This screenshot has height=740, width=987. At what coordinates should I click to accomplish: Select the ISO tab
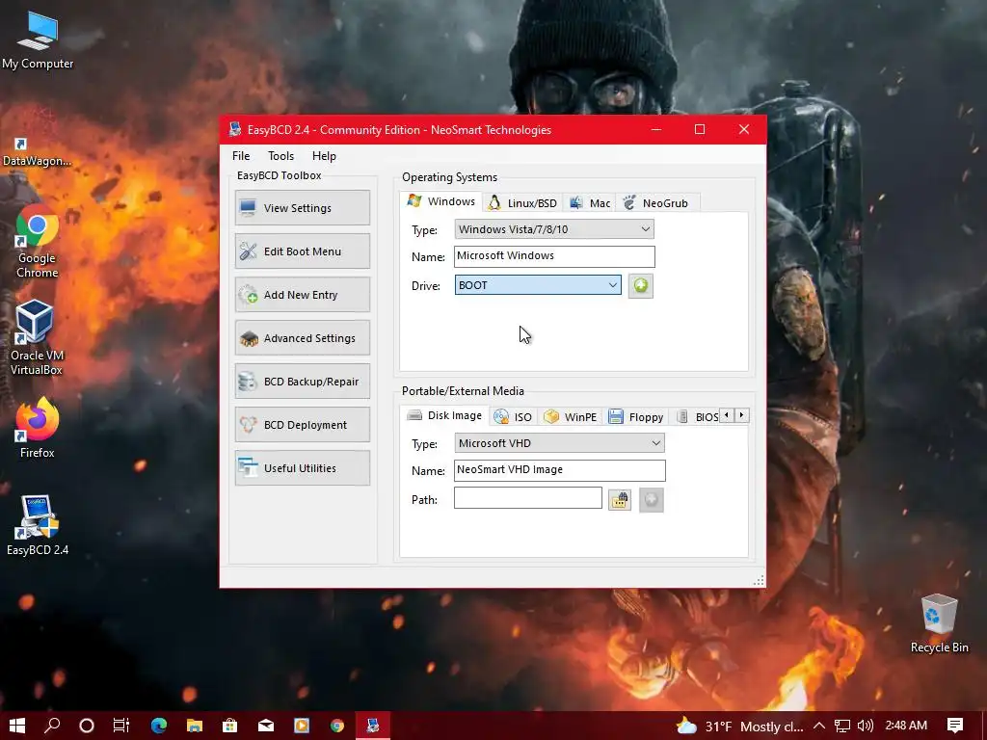point(513,416)
